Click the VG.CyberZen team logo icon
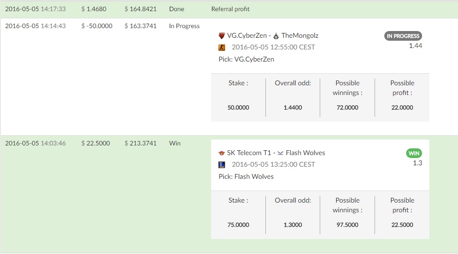Screen dimensions: 458x254 (222, 35)
